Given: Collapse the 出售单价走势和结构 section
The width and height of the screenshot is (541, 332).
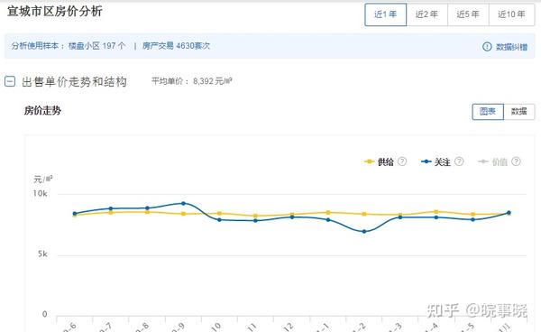Looking at the screenshot, I should [x=10, y=82].
